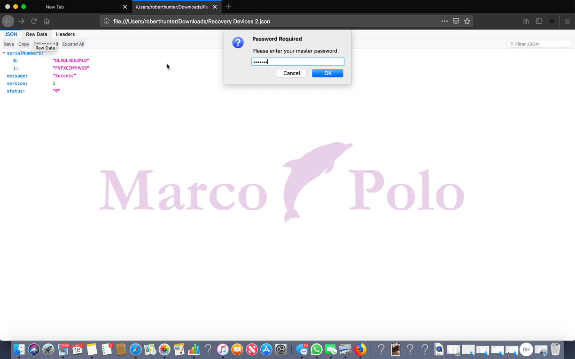
Task: Click the extension icon beside sidebar button
Action: tap(552, 21)
